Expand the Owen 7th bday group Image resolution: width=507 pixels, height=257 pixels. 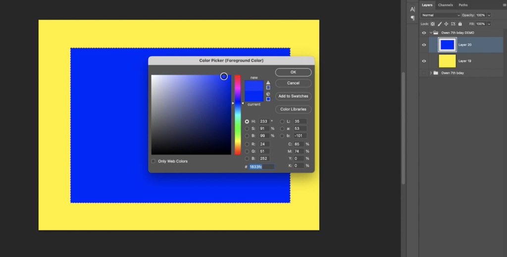tap(431, 73)
